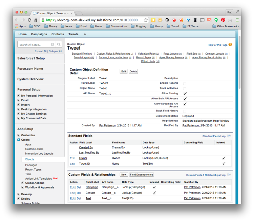This screenshot has width=254, height=222.
Task: Click the green Hangouts extension icon
Action: (216, 20)
